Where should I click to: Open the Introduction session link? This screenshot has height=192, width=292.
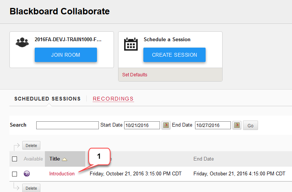point(62,173)
